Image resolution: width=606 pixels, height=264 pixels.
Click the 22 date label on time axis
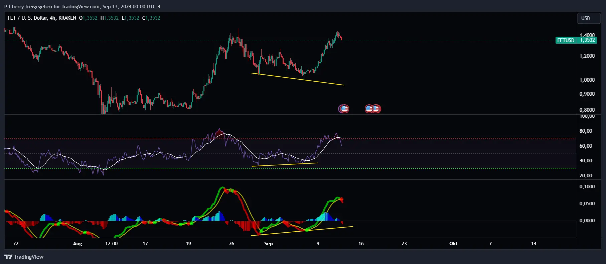(x=16, y=244)
